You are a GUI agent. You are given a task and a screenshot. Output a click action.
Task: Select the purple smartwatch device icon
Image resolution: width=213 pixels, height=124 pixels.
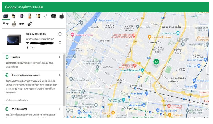[22, 16]
